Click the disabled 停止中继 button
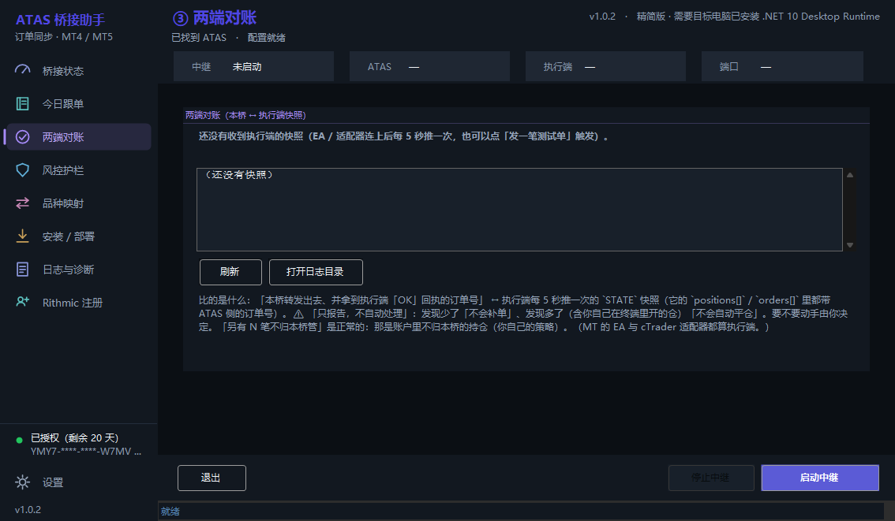895x521 pixels. point(711,478)
